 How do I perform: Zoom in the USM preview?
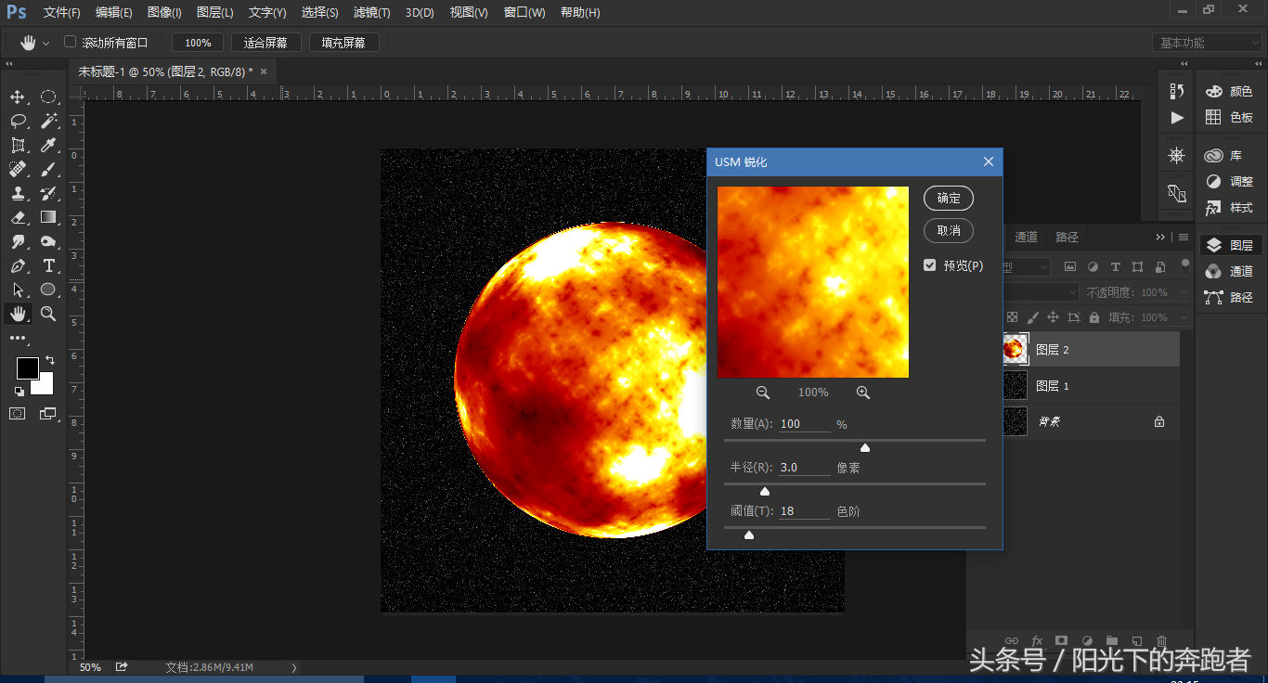click(863, 393)
